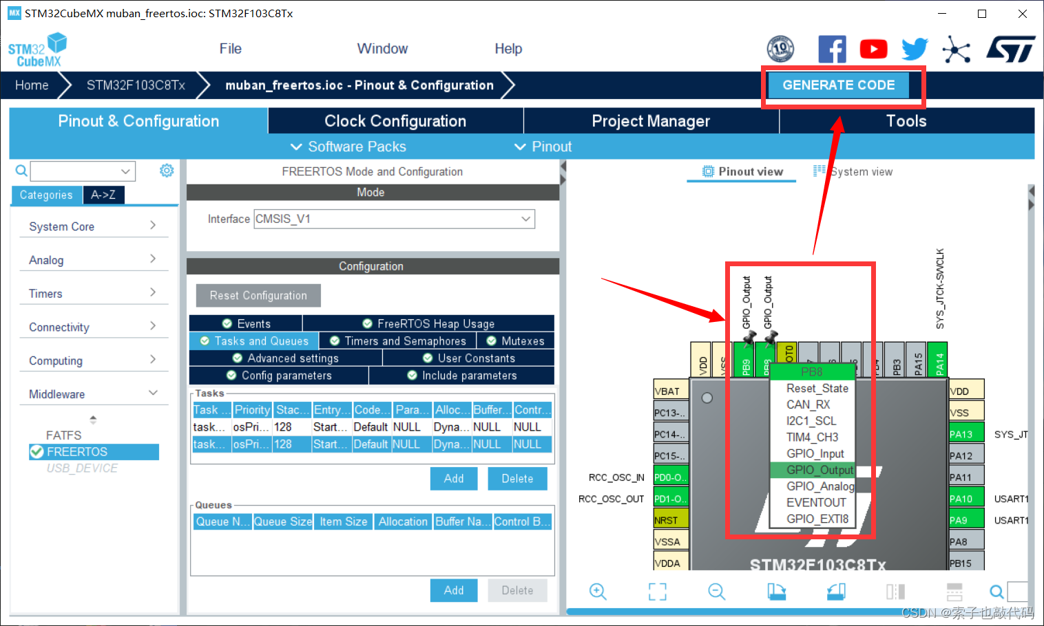The image size is (1044, 626).
Task: Click the ST logo icon
Action: point(1010,50)
